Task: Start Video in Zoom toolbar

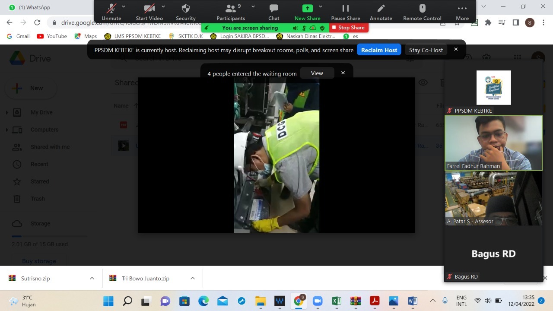Action: pyautogui.click(x=149, y=12)
